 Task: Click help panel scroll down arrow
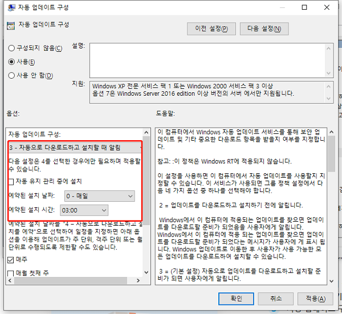click(332, 281)
